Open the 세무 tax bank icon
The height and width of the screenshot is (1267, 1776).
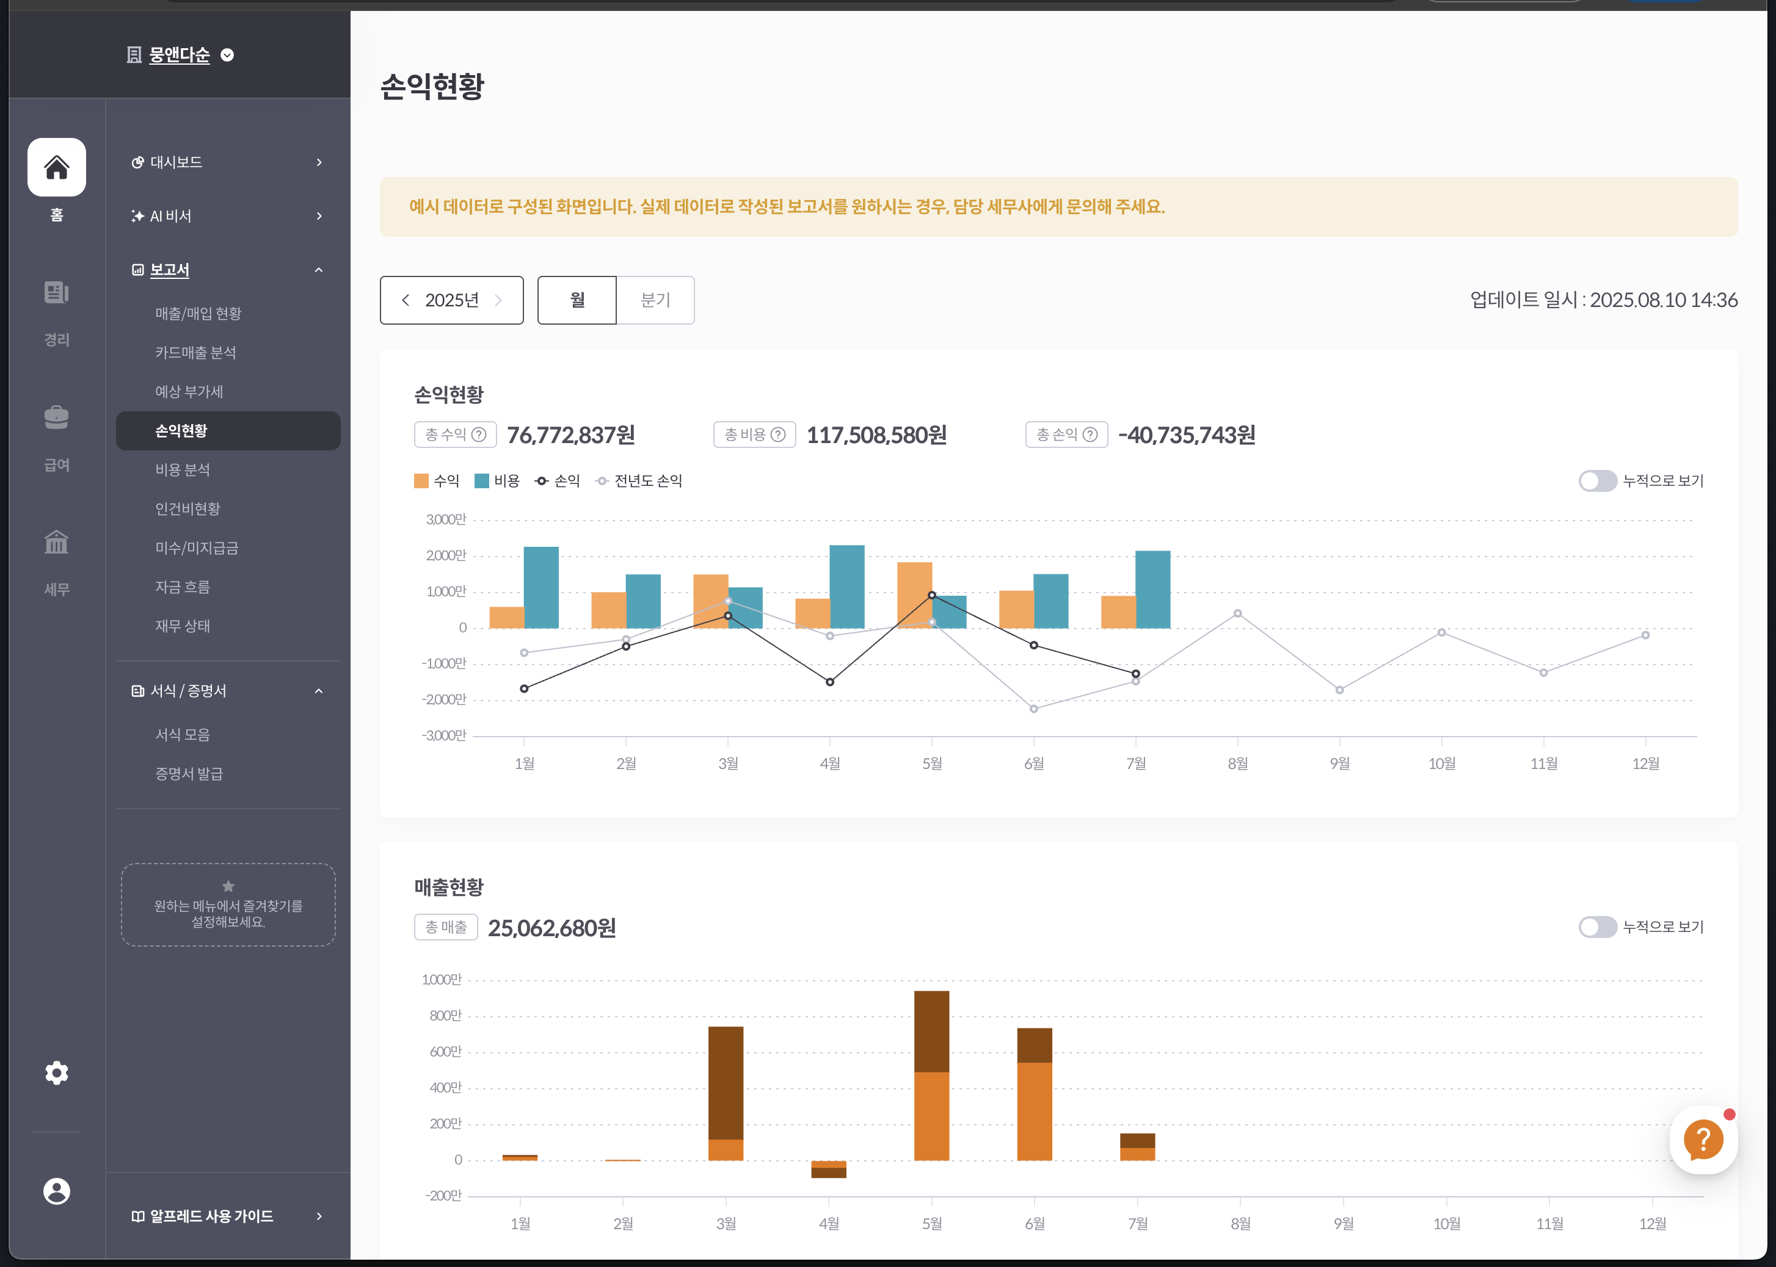56,541
